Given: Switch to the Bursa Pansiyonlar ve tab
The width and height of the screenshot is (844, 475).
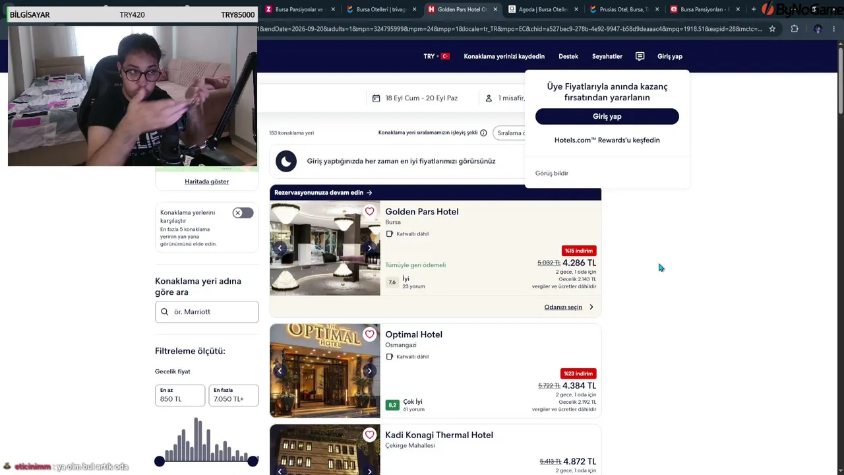Looking at the screenshot, I should click(x=299, y=9).
